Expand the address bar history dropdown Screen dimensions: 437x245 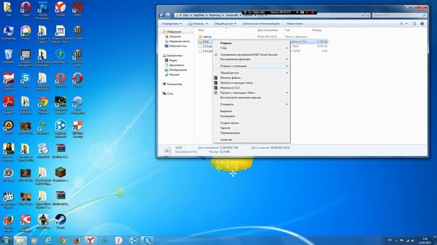point(363,15)
